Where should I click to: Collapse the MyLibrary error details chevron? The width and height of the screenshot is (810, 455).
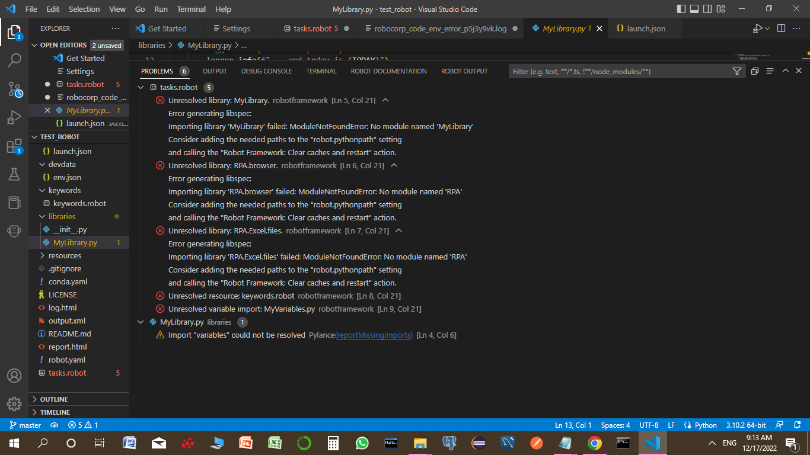click(385, 100)
